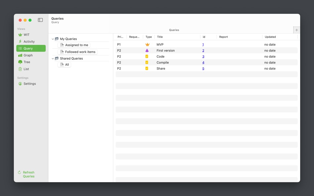Click the no date cell in Share row
The image size is (314, 196).
coord(270,68)
